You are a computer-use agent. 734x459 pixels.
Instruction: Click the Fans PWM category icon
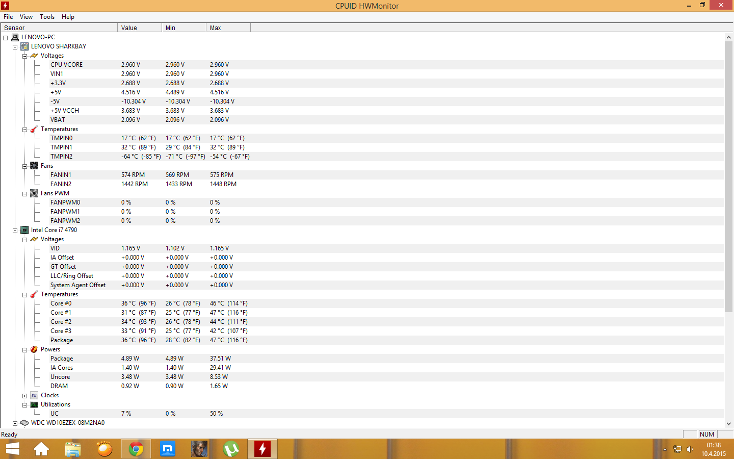point(34,193)
